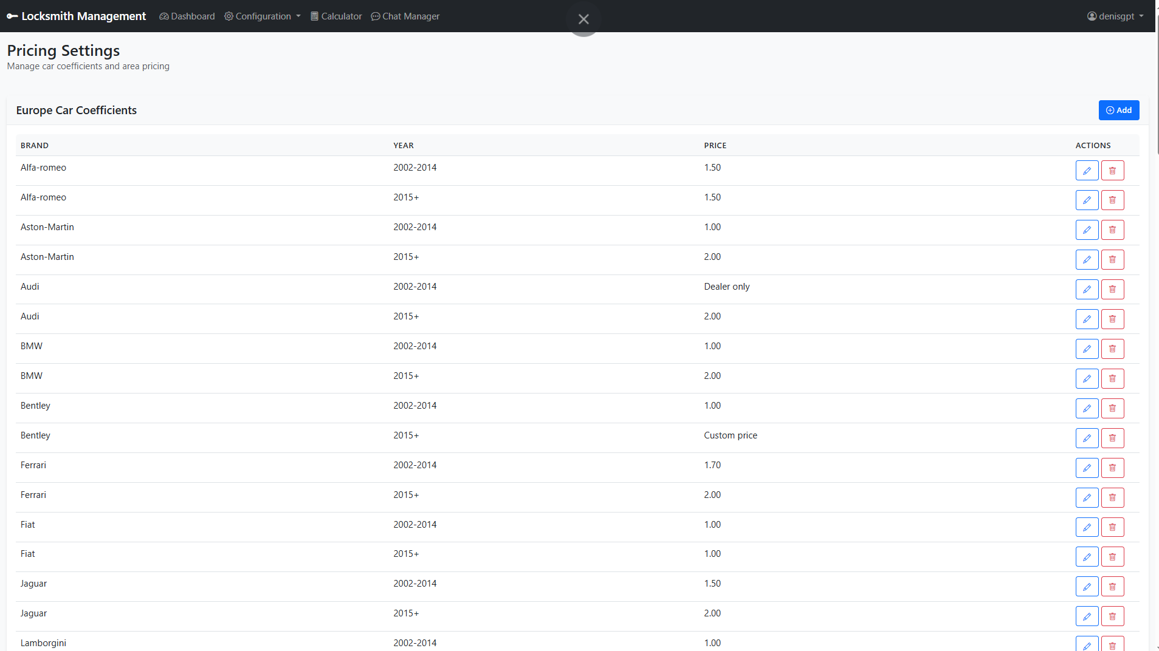Edit BMW 2002-2014 pricing
This screenshot has height=651, width=1159.
1087,349
